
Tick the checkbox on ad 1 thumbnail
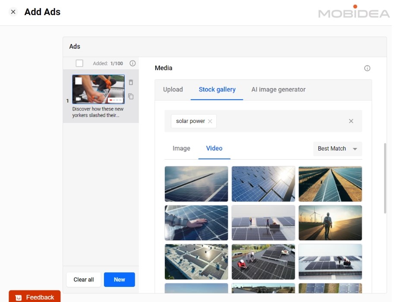(79, 81)
